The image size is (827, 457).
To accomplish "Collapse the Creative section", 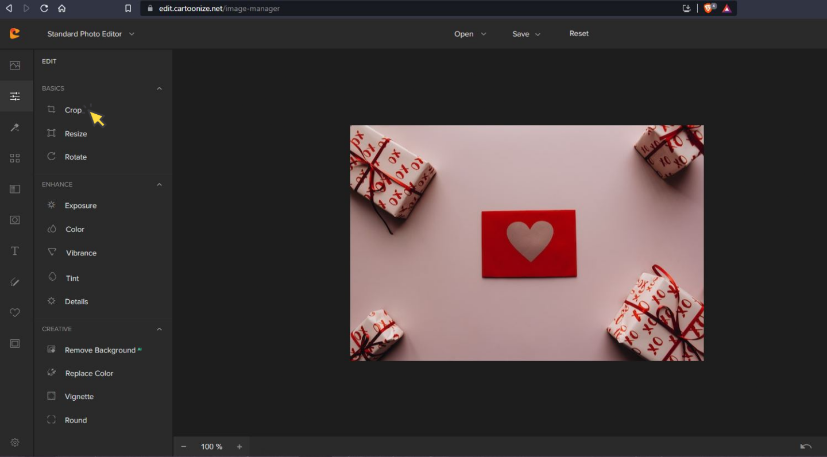I will tap(159, 329).
